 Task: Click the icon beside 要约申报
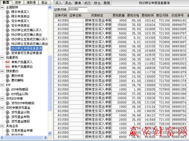pos(8,76)
